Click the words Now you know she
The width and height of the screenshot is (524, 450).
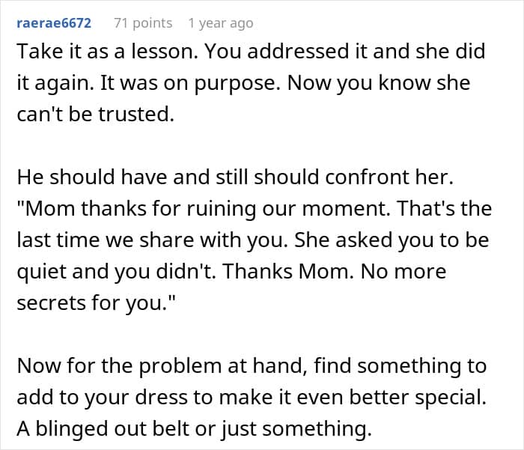coord(379,83)
